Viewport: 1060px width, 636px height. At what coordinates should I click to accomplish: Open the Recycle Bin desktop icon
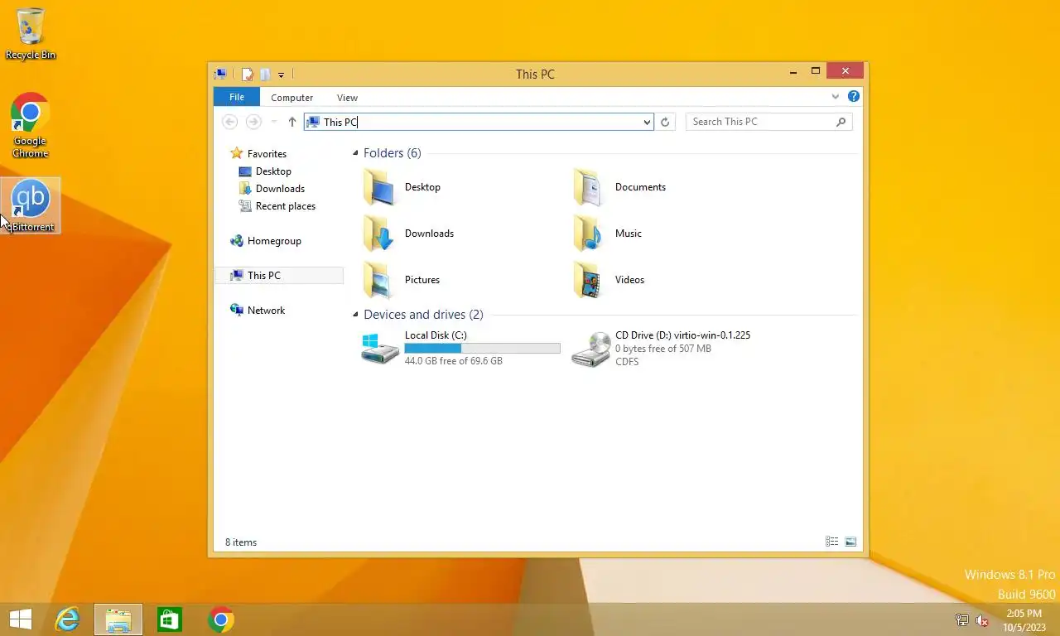click(x=31, y=33)
